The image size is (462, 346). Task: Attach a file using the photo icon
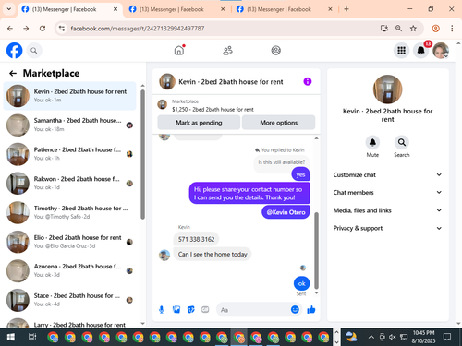(176, 309)
